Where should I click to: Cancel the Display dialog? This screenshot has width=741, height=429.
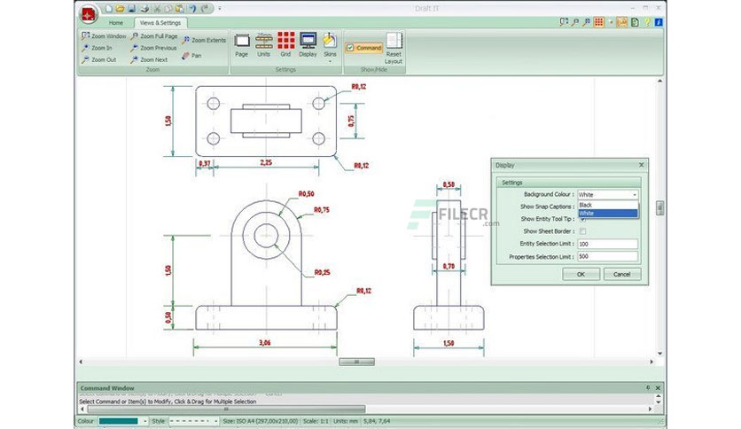click(x=622, y=274)
